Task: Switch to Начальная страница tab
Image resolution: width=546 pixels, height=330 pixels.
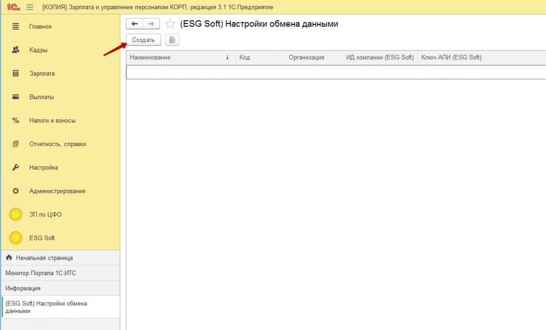Action: 61,257
